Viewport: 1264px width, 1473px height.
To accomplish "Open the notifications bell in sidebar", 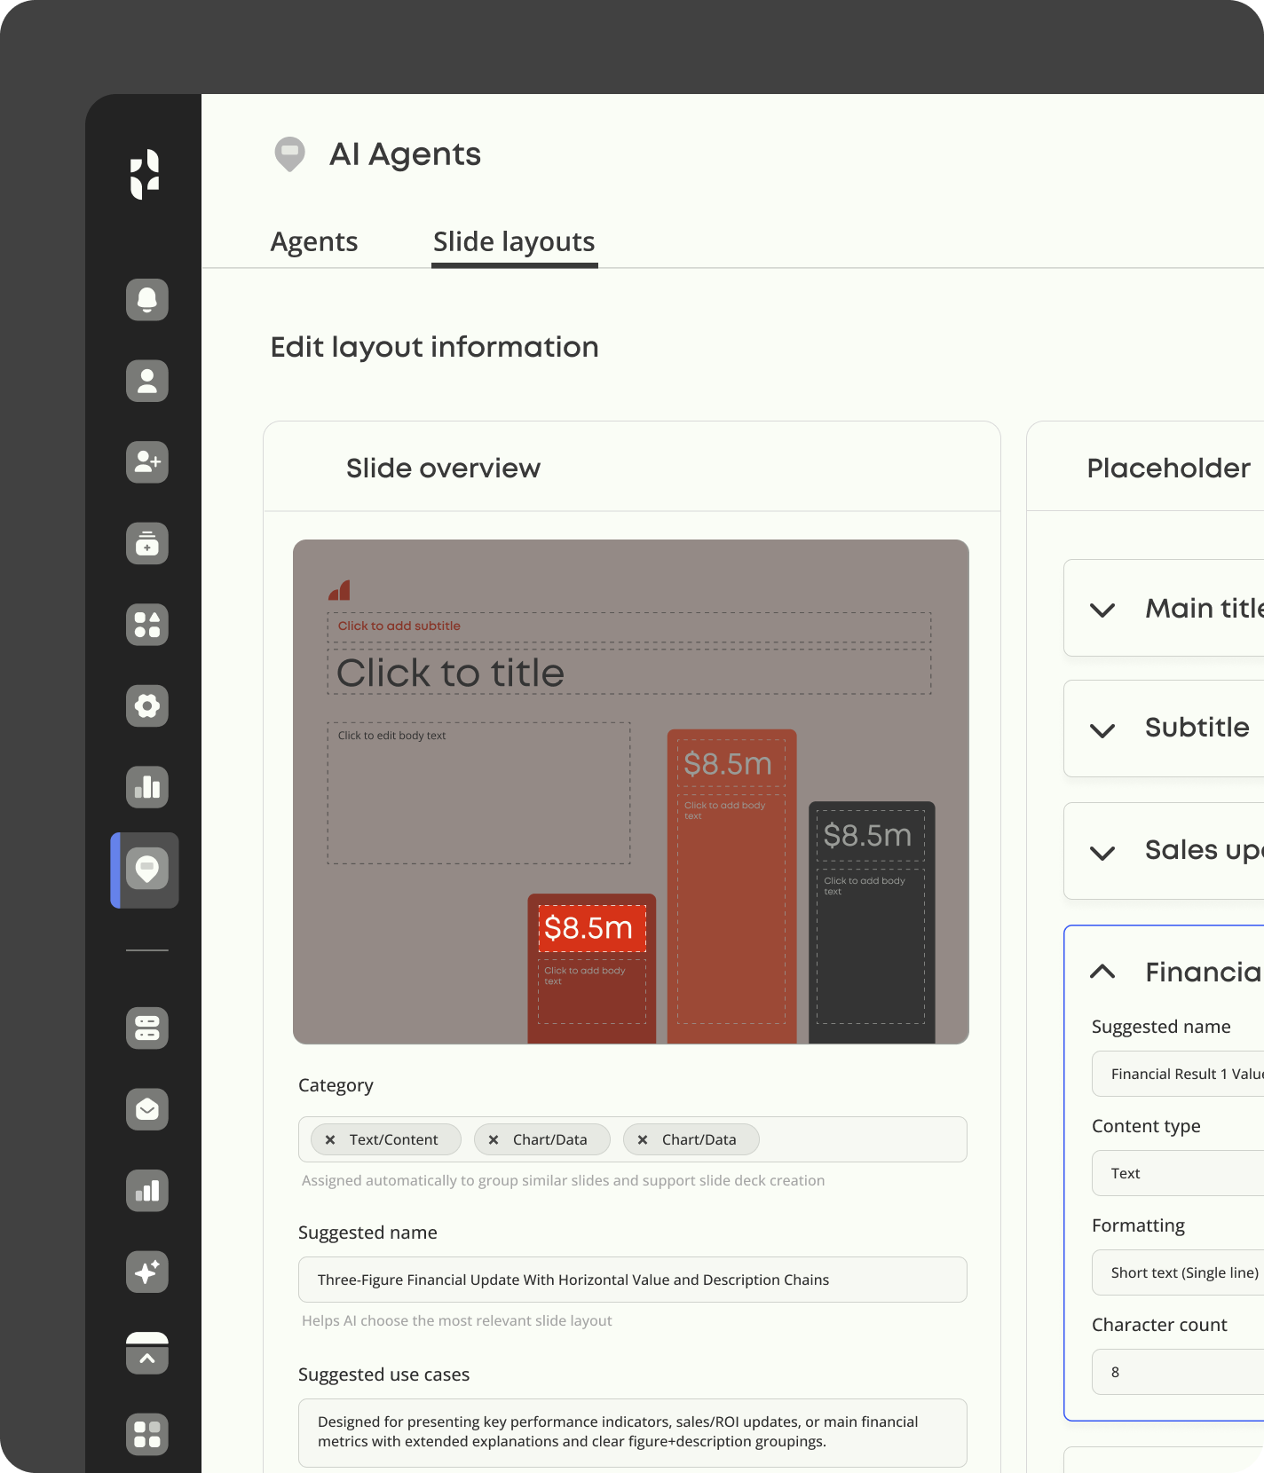I will (x=147, y=300).
